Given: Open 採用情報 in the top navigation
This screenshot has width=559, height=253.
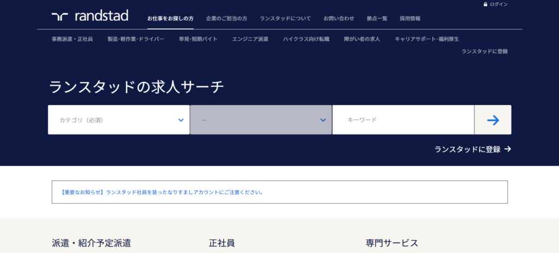Looking at the screenshot, I should coord(410,19).
